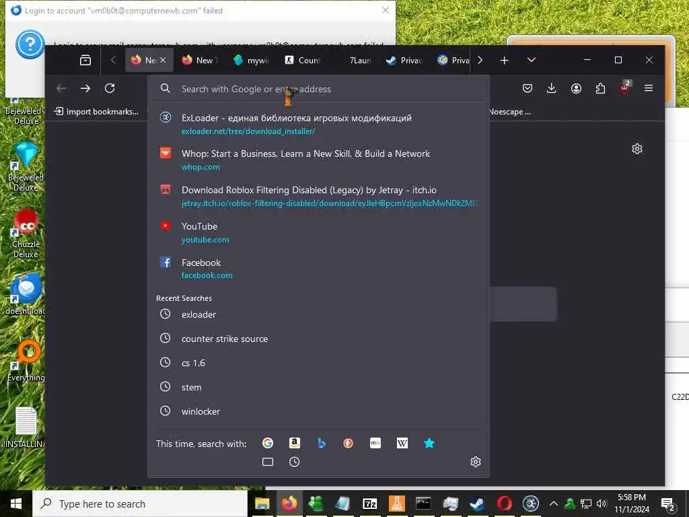
Task: Open Firefox View icon in tab bar
Action: coord(85,60)
